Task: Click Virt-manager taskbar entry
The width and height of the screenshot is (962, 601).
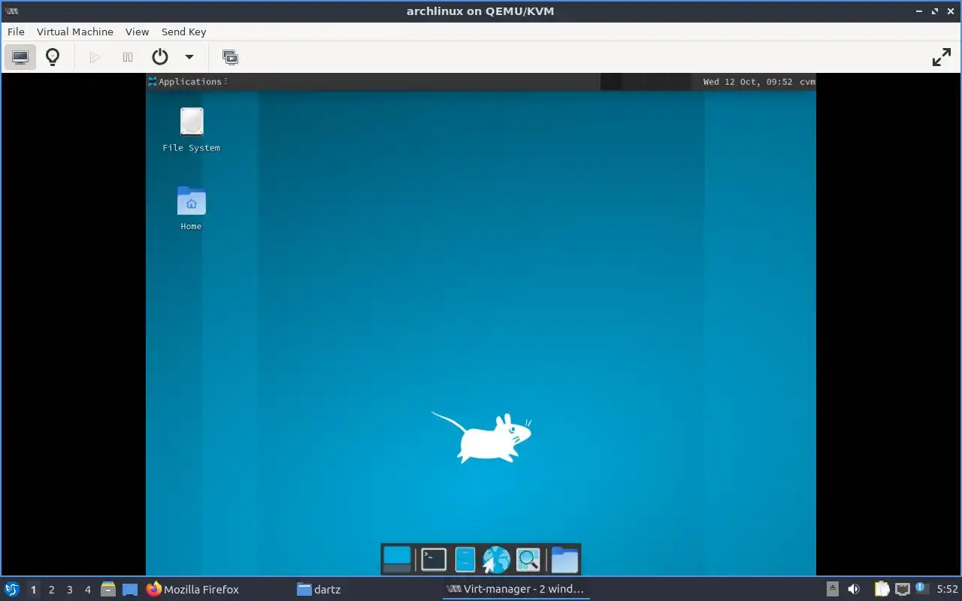Action: click(x=516, y=589)
